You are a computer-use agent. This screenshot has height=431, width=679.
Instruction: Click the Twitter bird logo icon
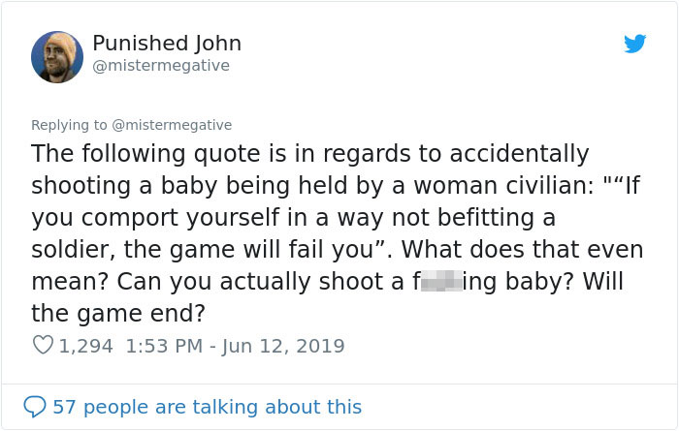pyautogui.click(x=634, y=44)
